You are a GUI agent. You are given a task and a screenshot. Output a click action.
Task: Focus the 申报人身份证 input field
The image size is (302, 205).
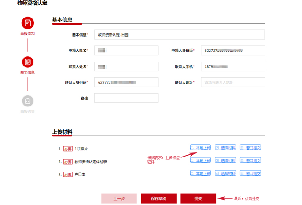point(232,51)
